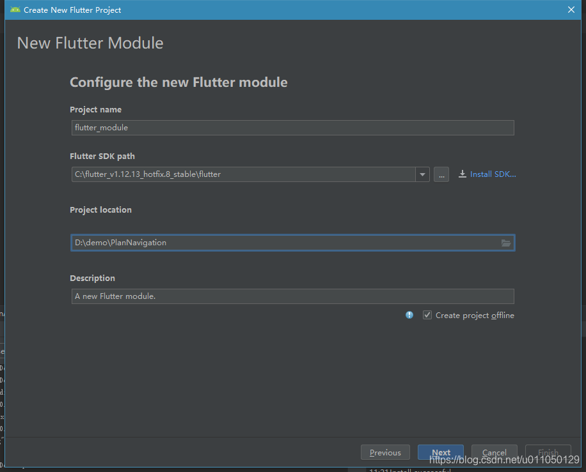Click the folder glyph inside the location field
586x472 pixels.
(x=506, y=243)
